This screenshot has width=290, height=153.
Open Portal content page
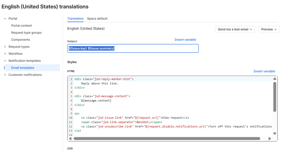click(21, 26)
